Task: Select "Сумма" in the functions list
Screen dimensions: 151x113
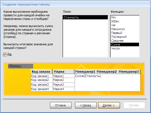Action: (x=125, y=44)
